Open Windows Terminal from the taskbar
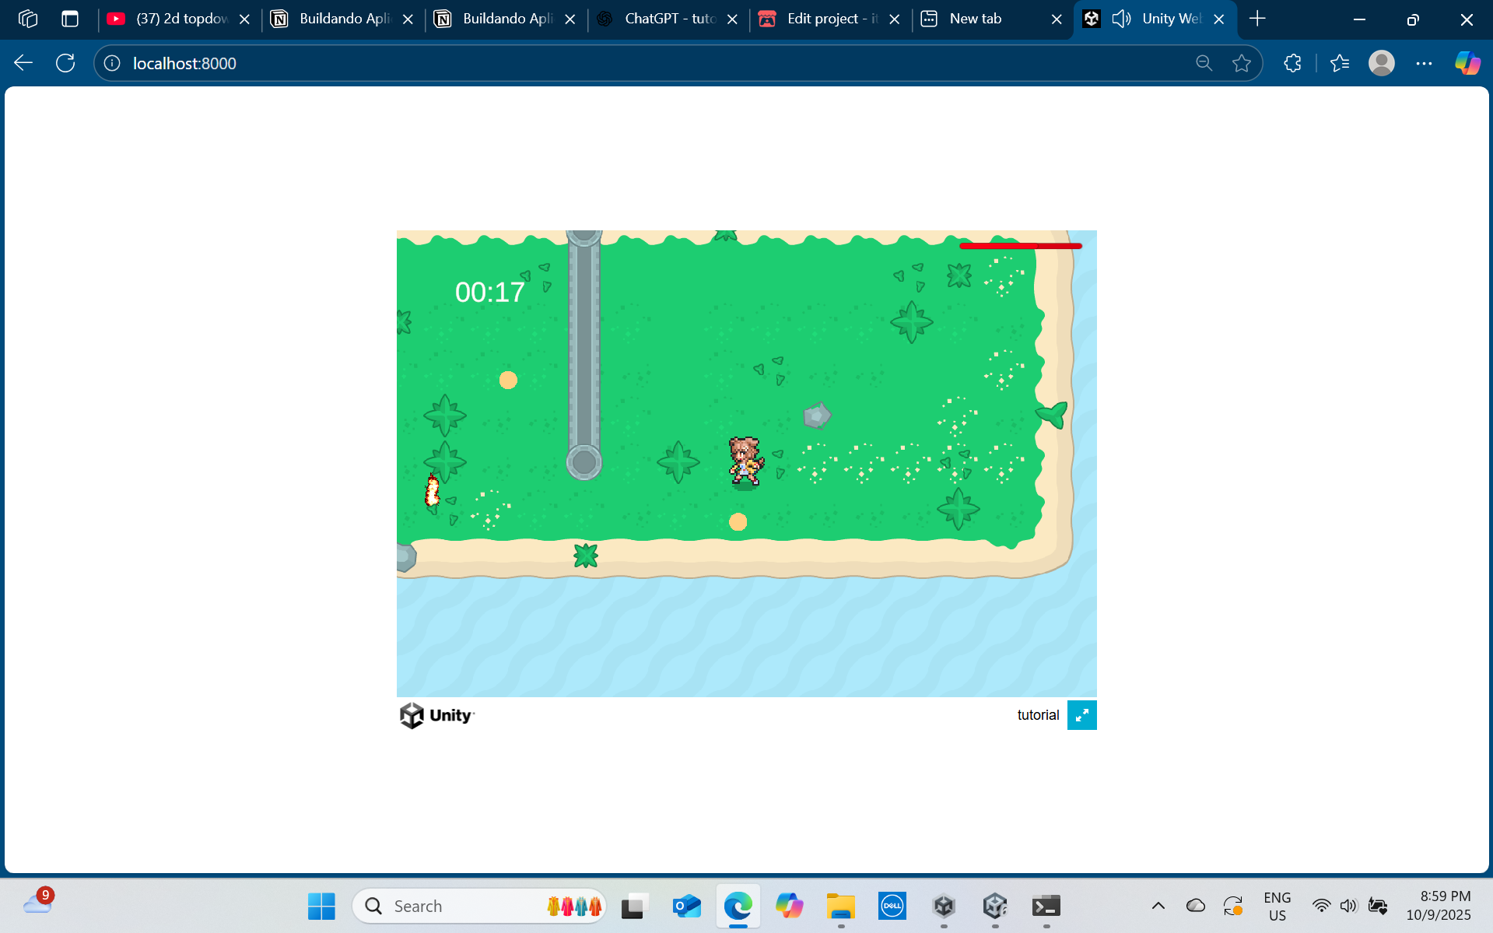This screenshot has height=933, width=1493. coord(1046,906)
